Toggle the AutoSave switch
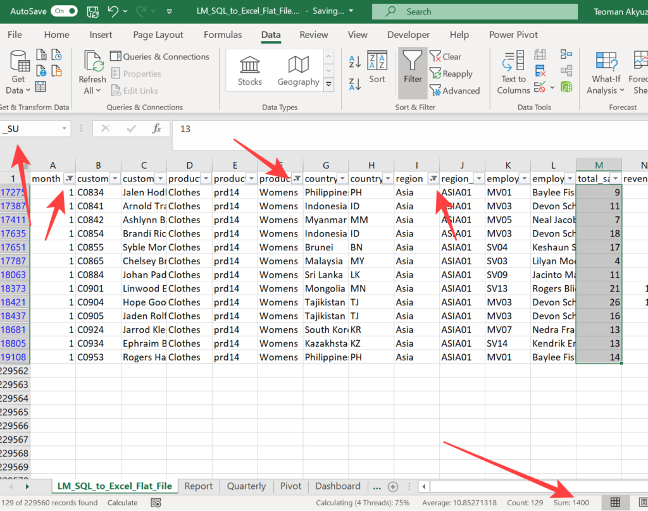648x511 pixels. 64,11
